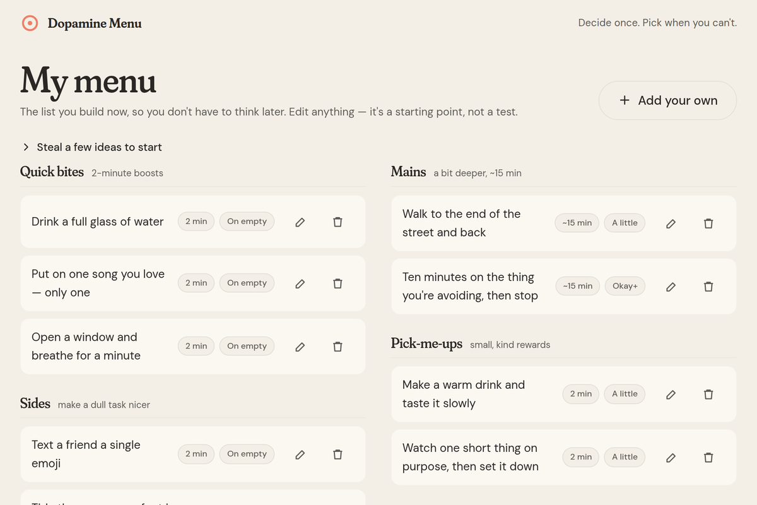Delete 'Watch one short thing on purpose' item
This screenshot has width=757, height=505.
[708, 457]
